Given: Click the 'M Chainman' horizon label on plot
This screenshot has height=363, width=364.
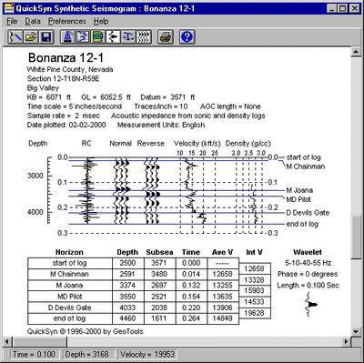Looking at the screenshot, I should tap(306, 166).
